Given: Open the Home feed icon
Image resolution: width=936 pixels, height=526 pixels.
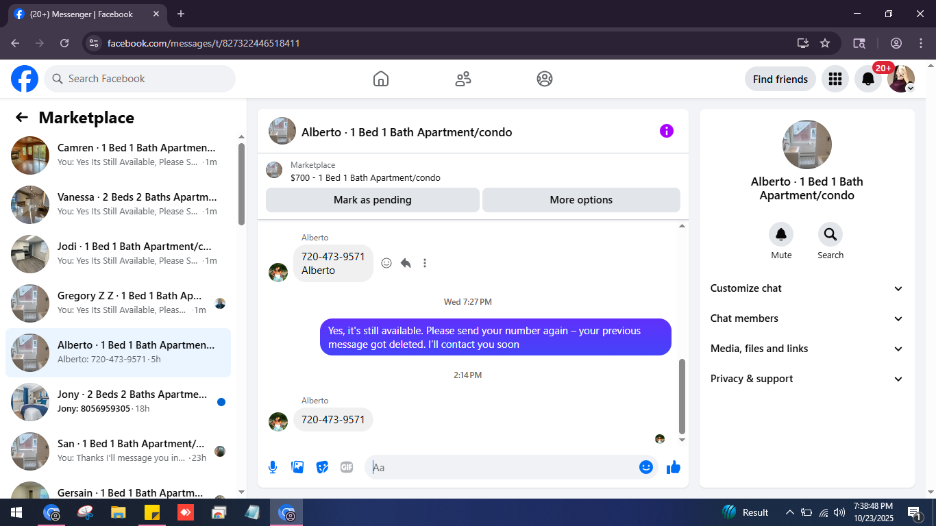Looking at the screenshot, I should coord(381,79).
